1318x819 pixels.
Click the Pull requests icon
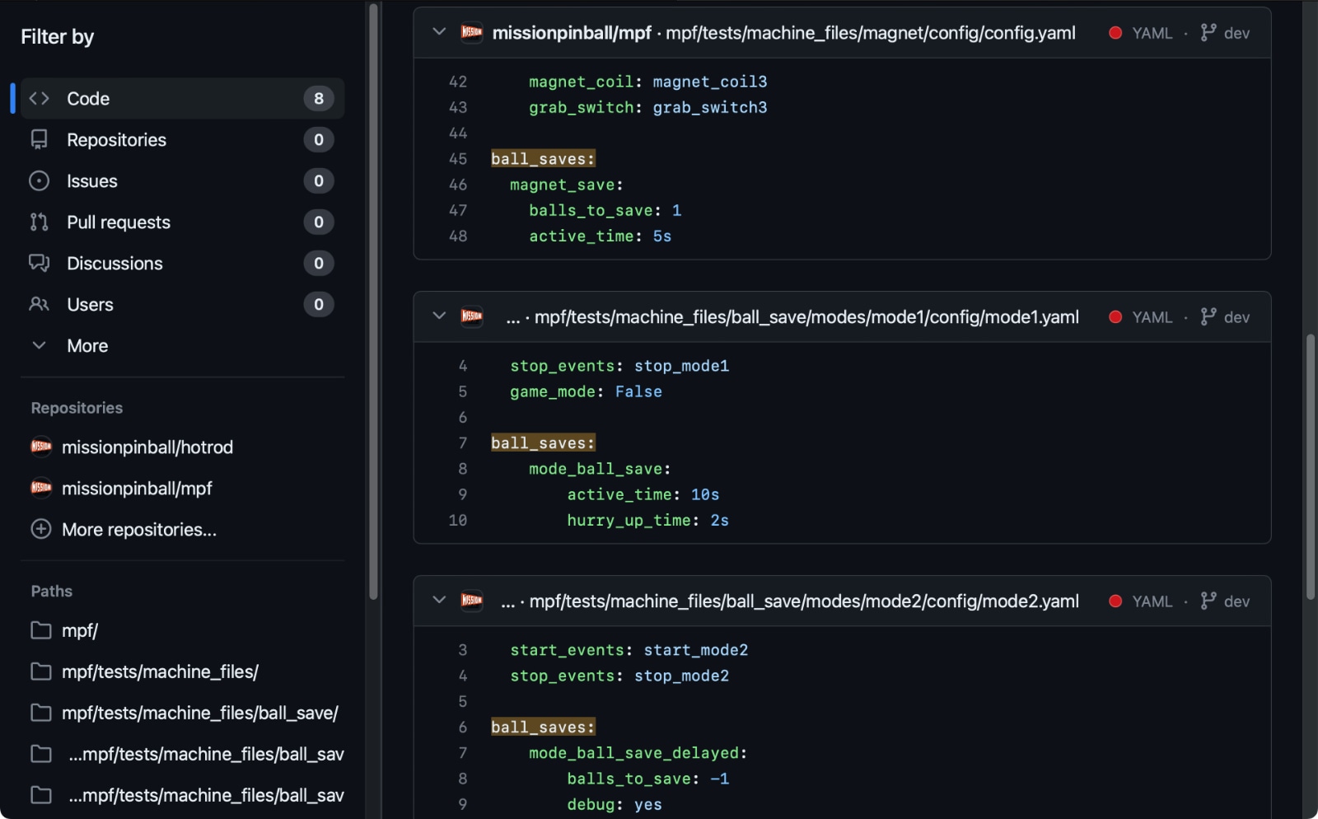(39, 222)
